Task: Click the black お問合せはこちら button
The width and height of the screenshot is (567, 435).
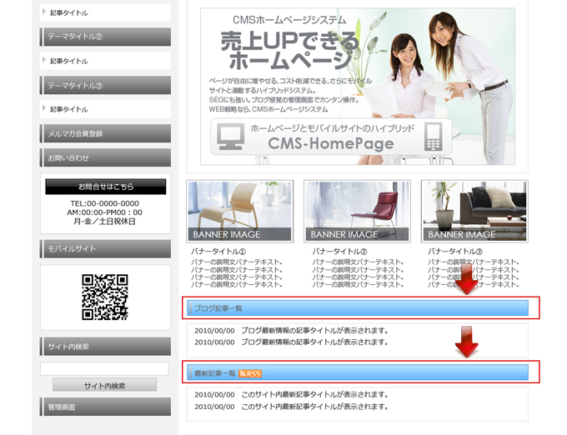Action: tap(105, 187)
